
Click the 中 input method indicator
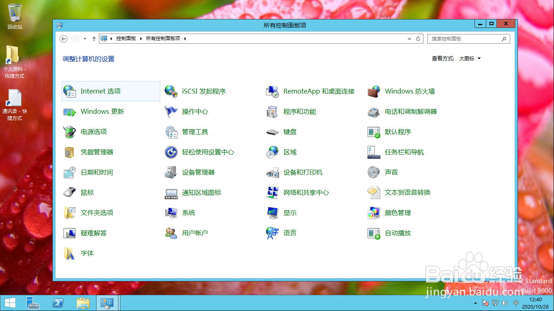click(516, 303)
